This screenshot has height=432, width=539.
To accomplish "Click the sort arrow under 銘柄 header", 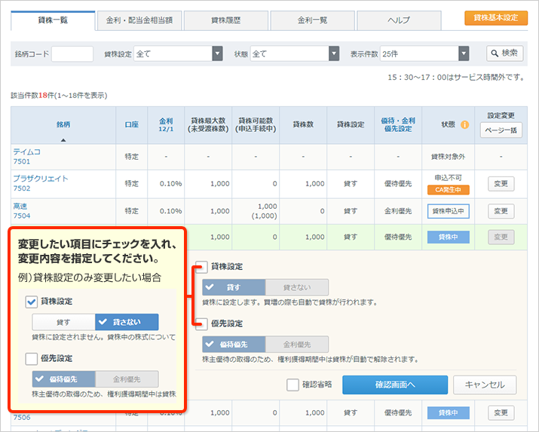I will point(63,139).
